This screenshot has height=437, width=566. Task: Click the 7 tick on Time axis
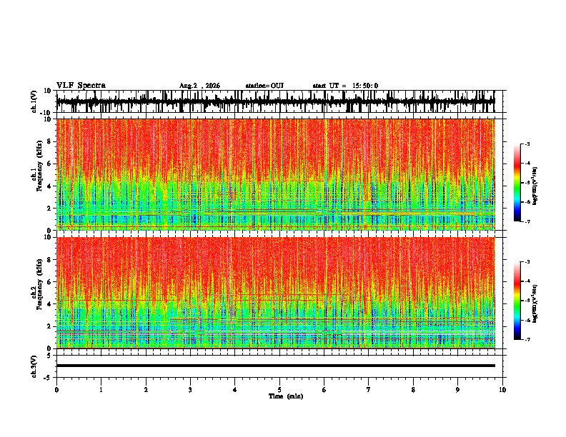(x=369, y=390)
